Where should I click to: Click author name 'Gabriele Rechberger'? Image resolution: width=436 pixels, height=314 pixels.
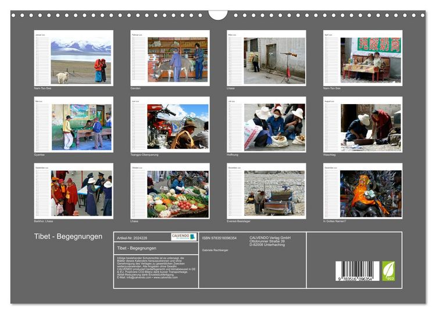coord(215,250)
